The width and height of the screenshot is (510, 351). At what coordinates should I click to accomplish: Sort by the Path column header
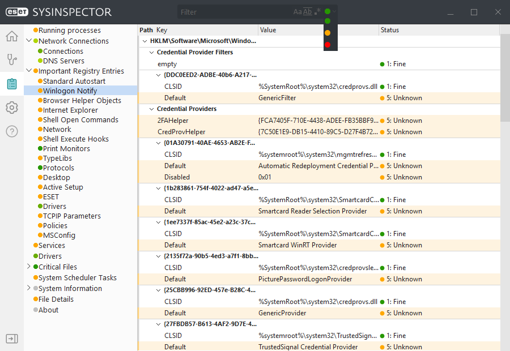coord(146,30)
